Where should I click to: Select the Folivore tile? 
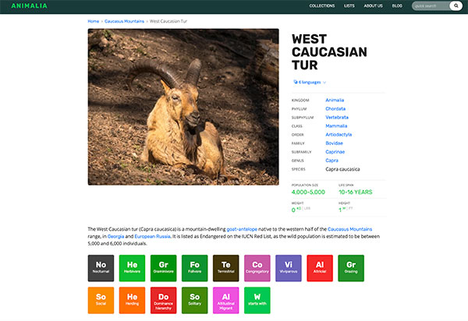pyautogui.click(x=194, y=267)
